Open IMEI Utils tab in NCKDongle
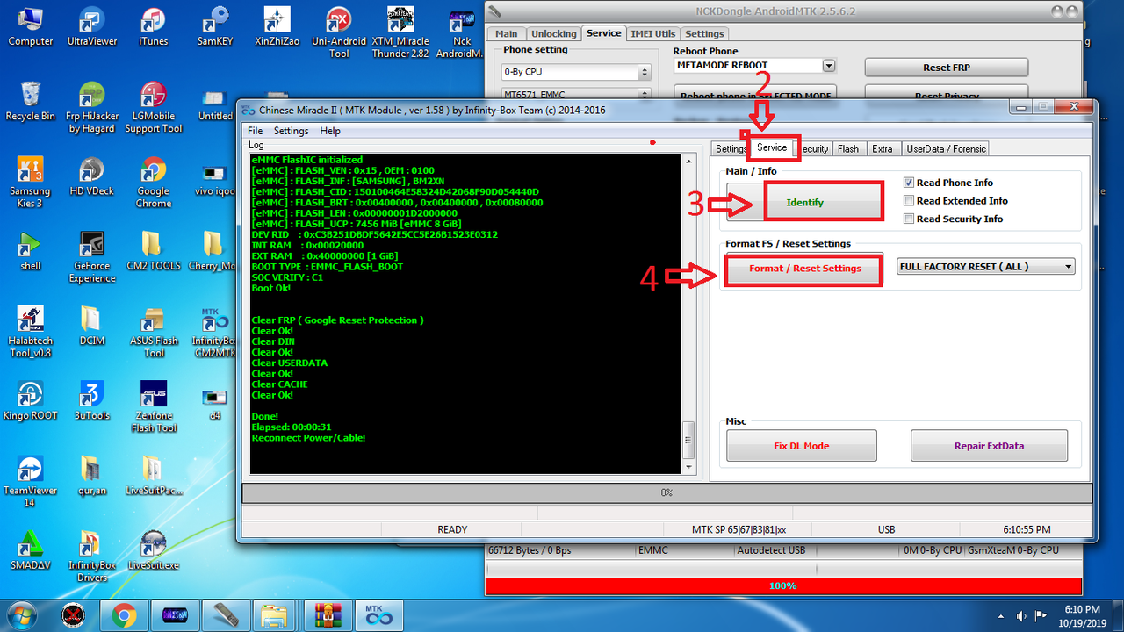Image resolution: width=1124 pixels, height=632 pixels. click(x=652, y=33)
